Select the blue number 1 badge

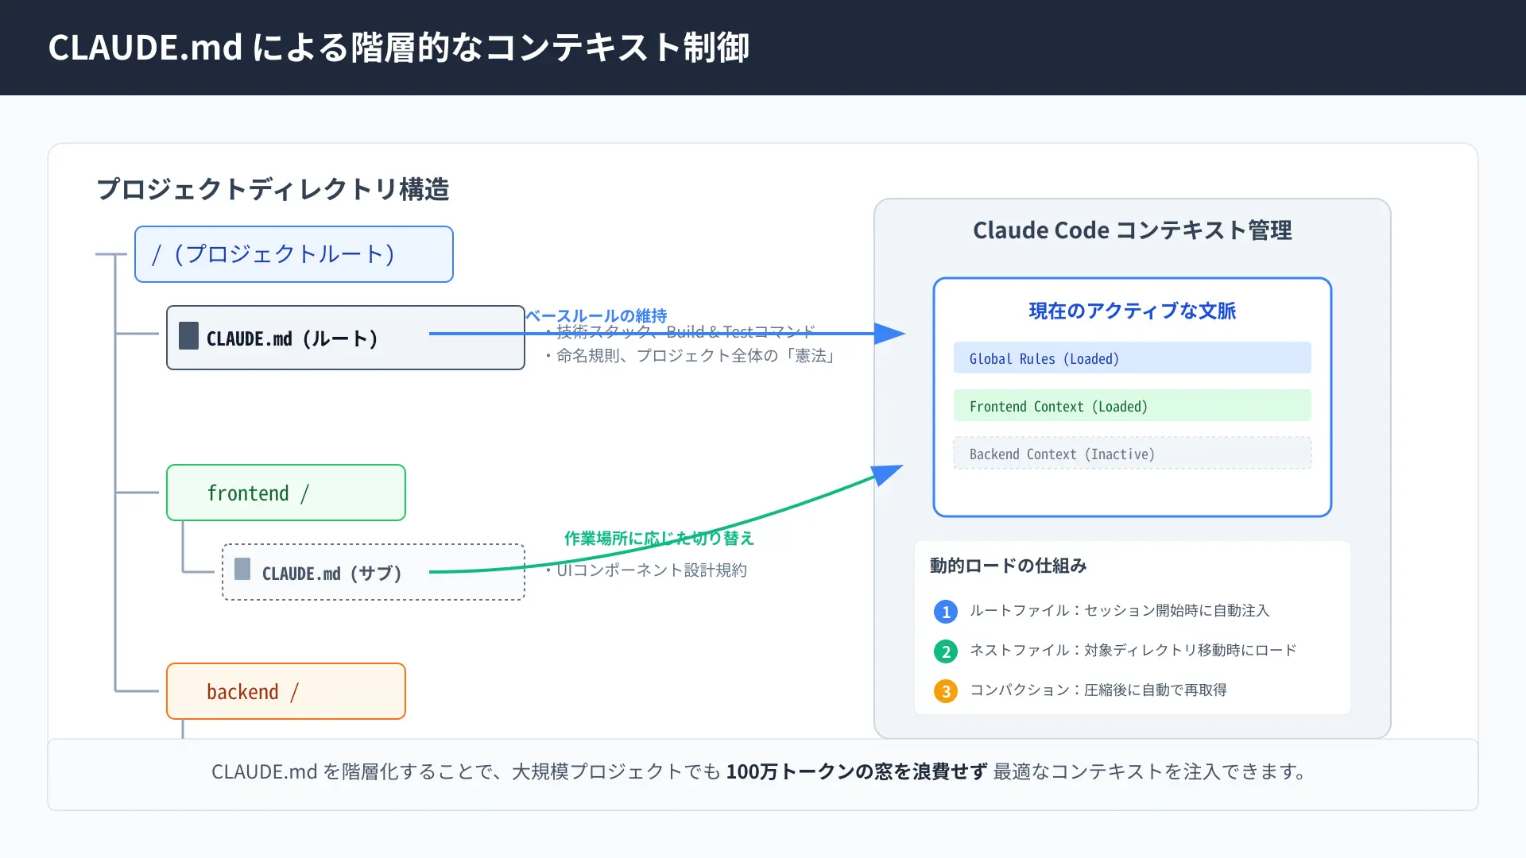pyautogui.click(x=946, y=612)
